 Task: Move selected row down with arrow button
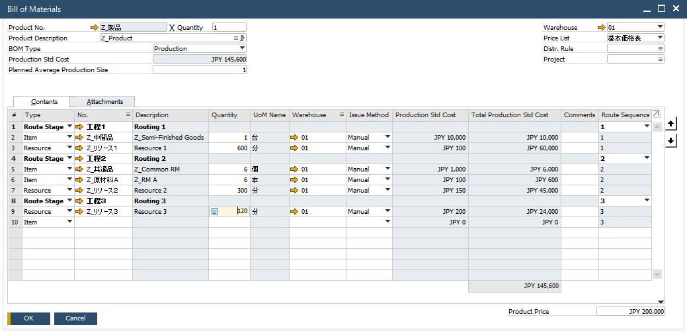tap(671, 140)
